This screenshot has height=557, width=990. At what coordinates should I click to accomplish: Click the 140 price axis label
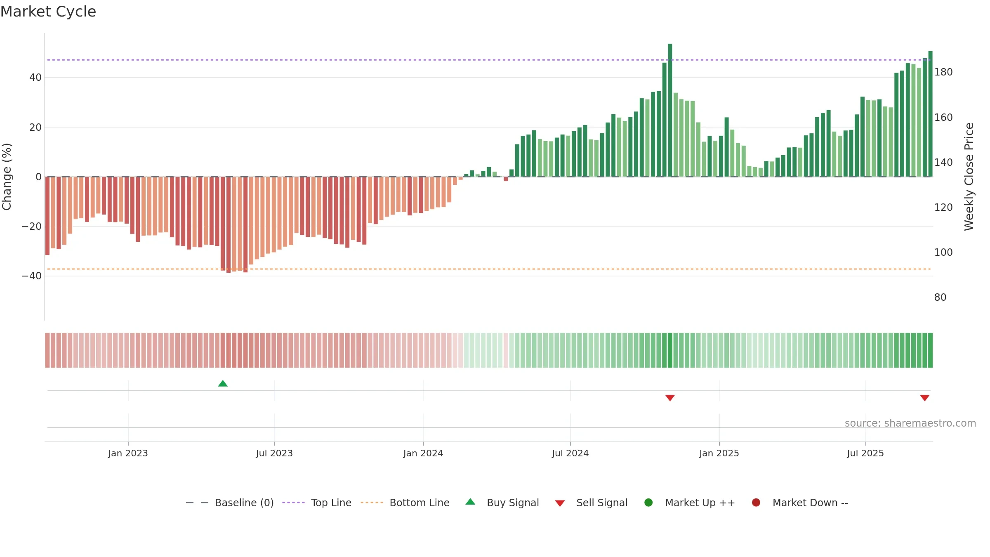point(943,163)
